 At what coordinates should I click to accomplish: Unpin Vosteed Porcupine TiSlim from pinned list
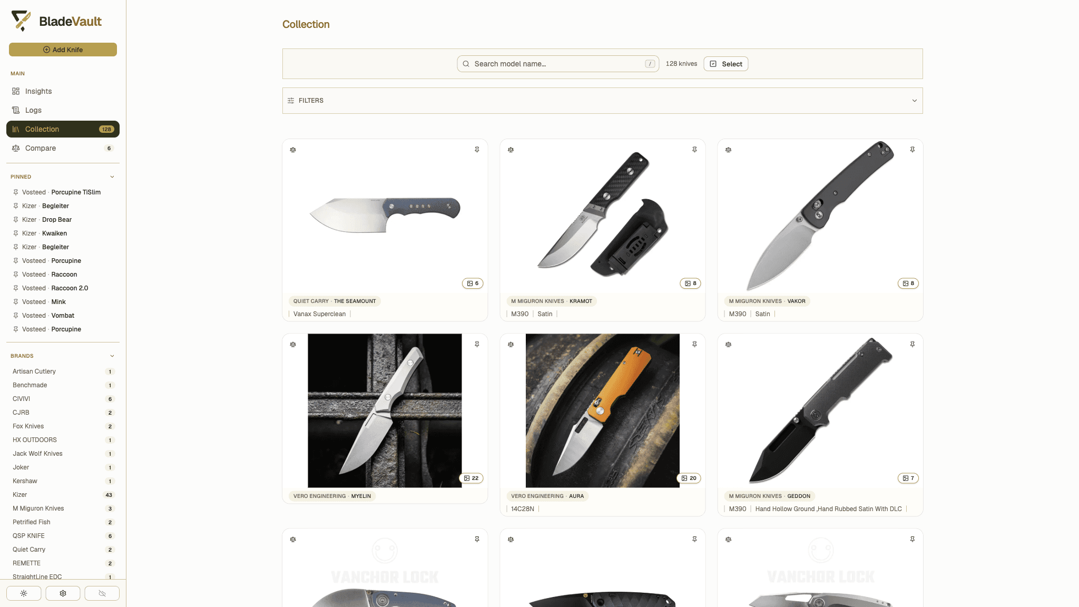[x=16, y=192]
